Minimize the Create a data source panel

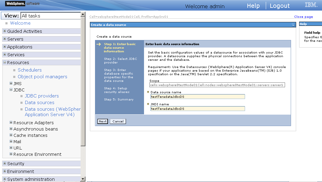pos(293,24)
